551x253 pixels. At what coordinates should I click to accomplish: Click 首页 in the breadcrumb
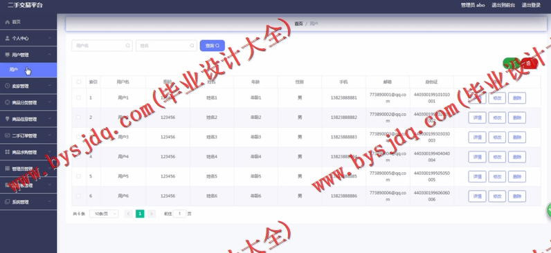point(298,24)
